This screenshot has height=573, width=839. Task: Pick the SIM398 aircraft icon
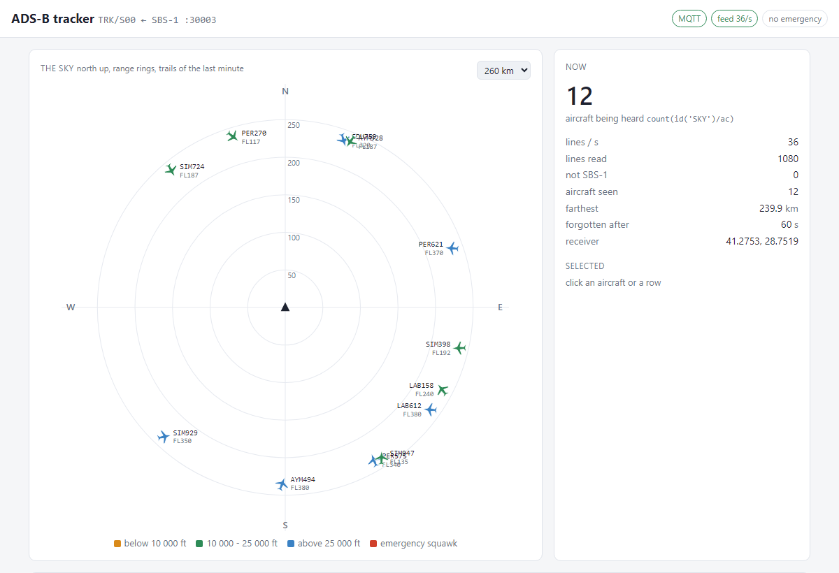tap(459, 347)
